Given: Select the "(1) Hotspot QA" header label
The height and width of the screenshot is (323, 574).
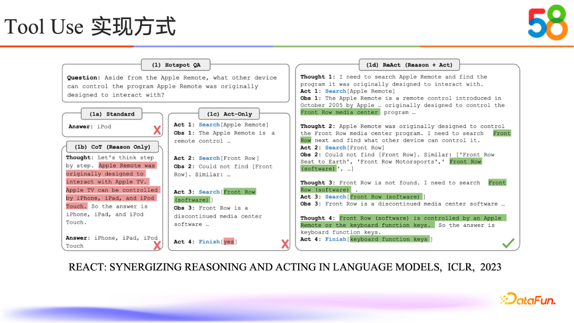Looking at the screenshot, I should pyautogui.click(x=176, y=65).
